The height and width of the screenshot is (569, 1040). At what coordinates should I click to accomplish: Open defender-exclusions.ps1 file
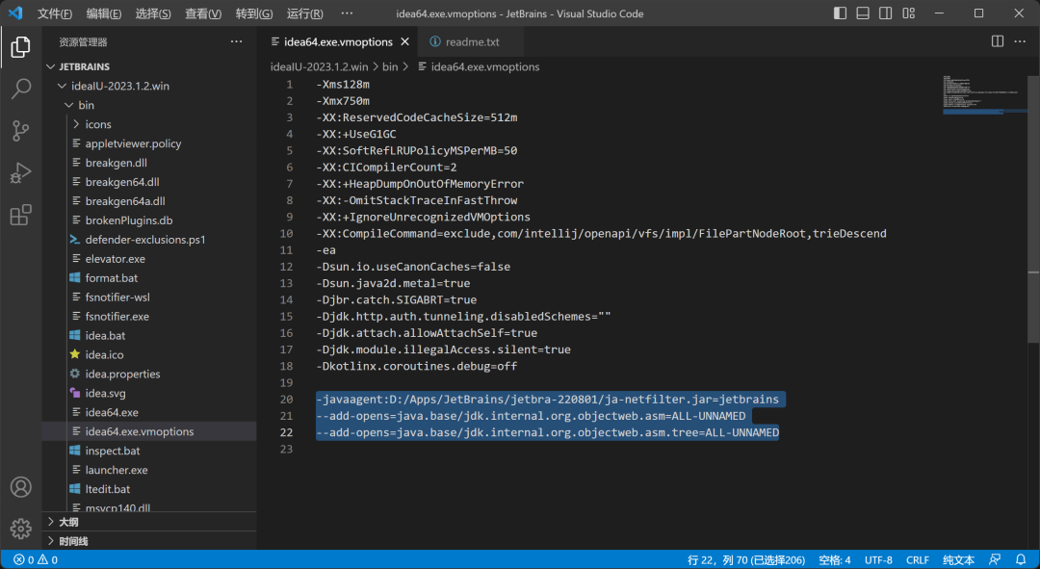[149, 240]
